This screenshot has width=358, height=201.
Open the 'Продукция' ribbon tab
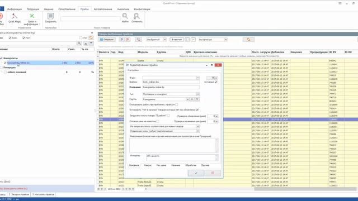tap(33, 9)
